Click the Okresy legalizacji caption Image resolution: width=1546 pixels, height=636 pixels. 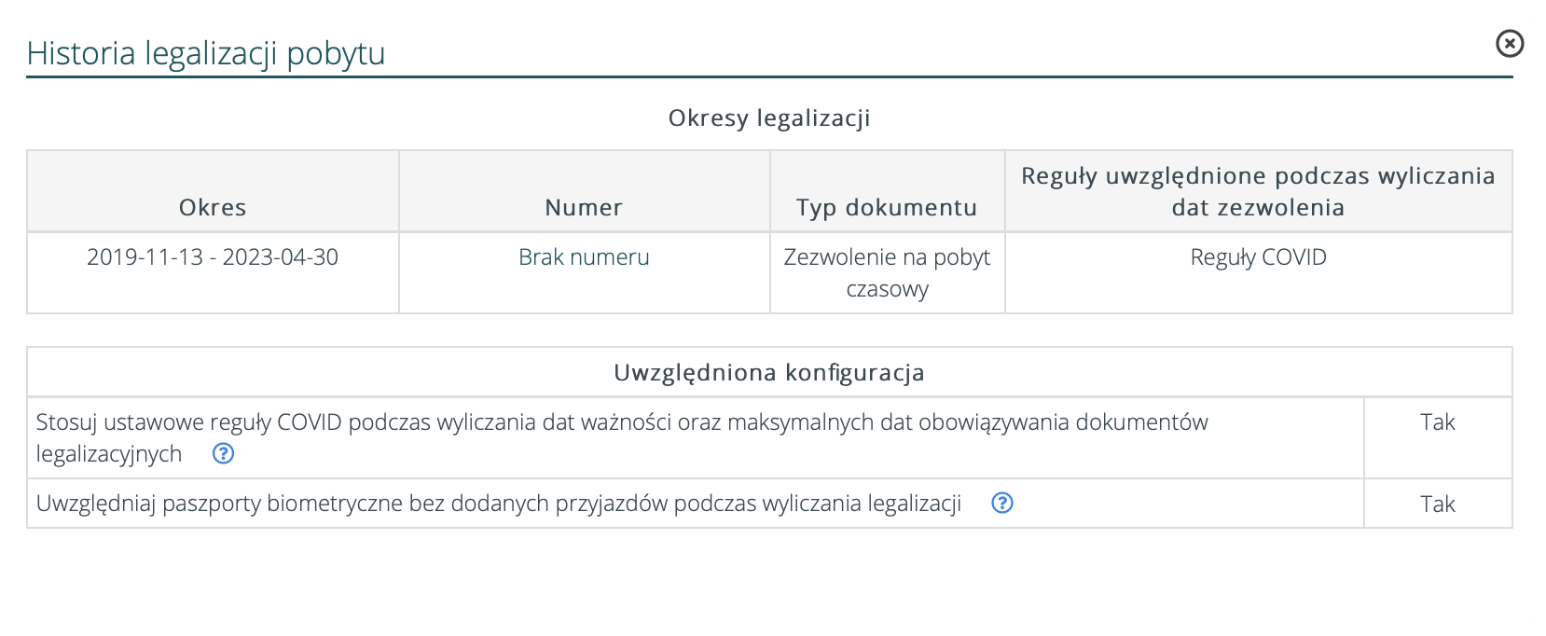coord(769,118)
